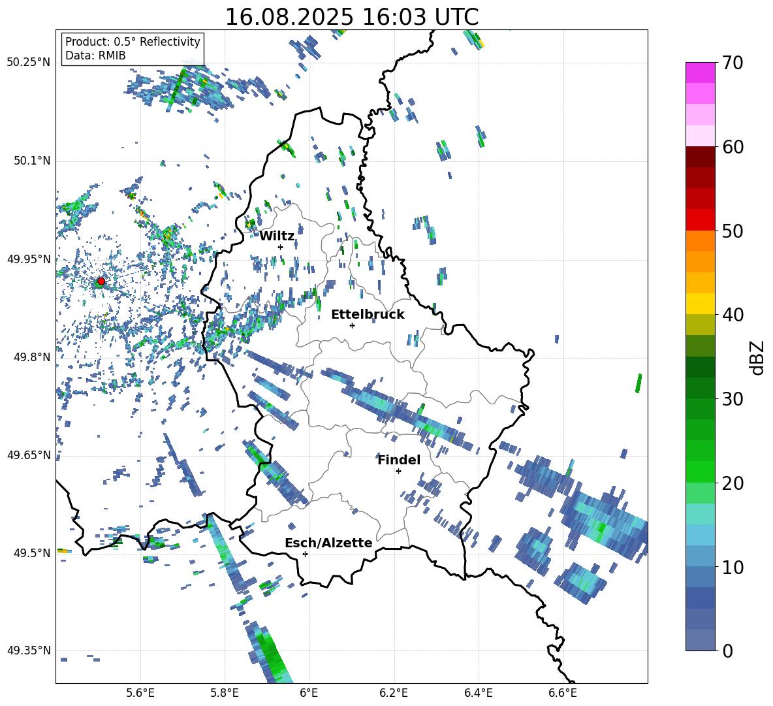Click the 6°E longitude label
Screen dimensions: 773x706
[309, 693]
